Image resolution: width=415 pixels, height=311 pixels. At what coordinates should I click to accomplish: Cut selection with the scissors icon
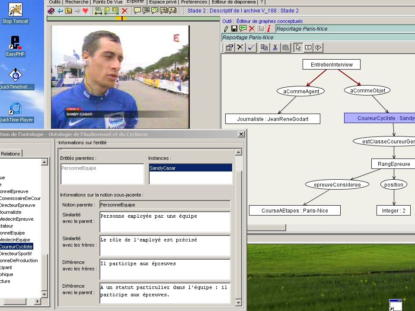coord(275,48)
